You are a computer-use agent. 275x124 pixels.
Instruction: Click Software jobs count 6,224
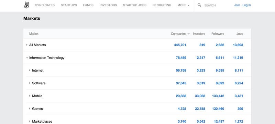(x=239, y=83)
